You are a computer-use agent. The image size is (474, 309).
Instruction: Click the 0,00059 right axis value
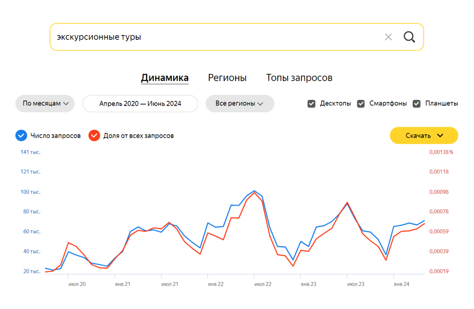tap(439, 231)
